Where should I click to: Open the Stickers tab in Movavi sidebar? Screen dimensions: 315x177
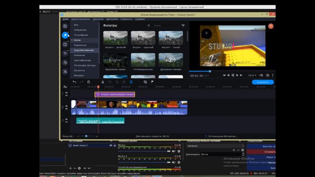[x=65, y=62]
